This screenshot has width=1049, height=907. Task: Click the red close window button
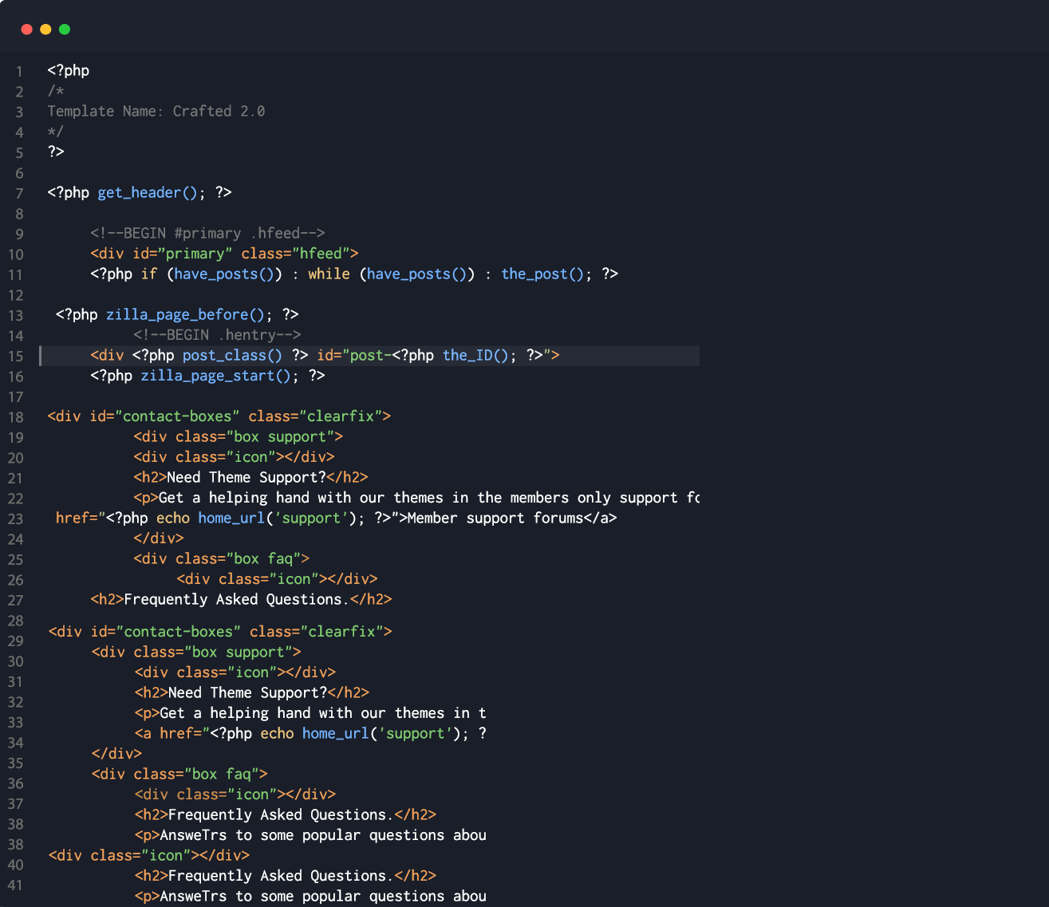[26, 30]
